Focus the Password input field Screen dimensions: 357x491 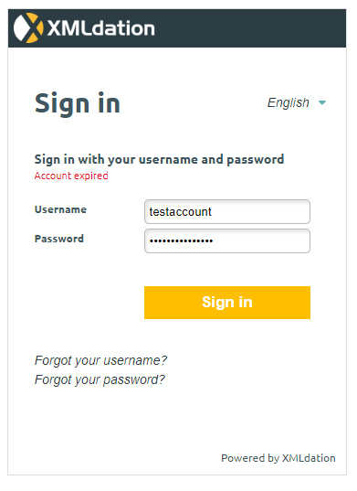tap(227, 241)
